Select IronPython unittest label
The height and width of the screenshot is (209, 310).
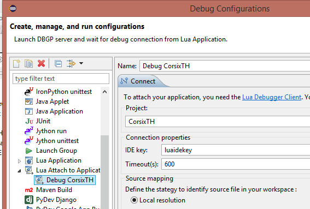(x=64, y=92)
